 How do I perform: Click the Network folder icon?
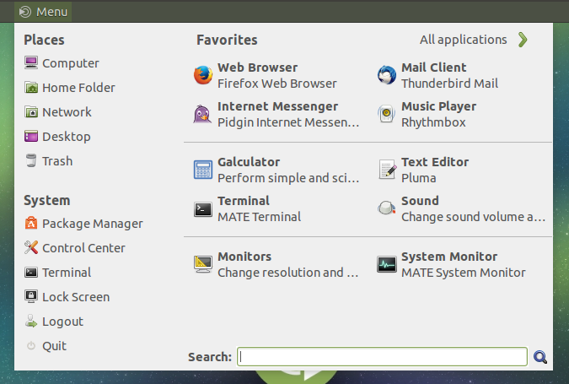pos(31,112)
